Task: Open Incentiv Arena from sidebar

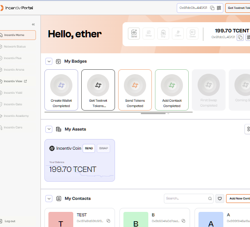Action: click(14, 70)
